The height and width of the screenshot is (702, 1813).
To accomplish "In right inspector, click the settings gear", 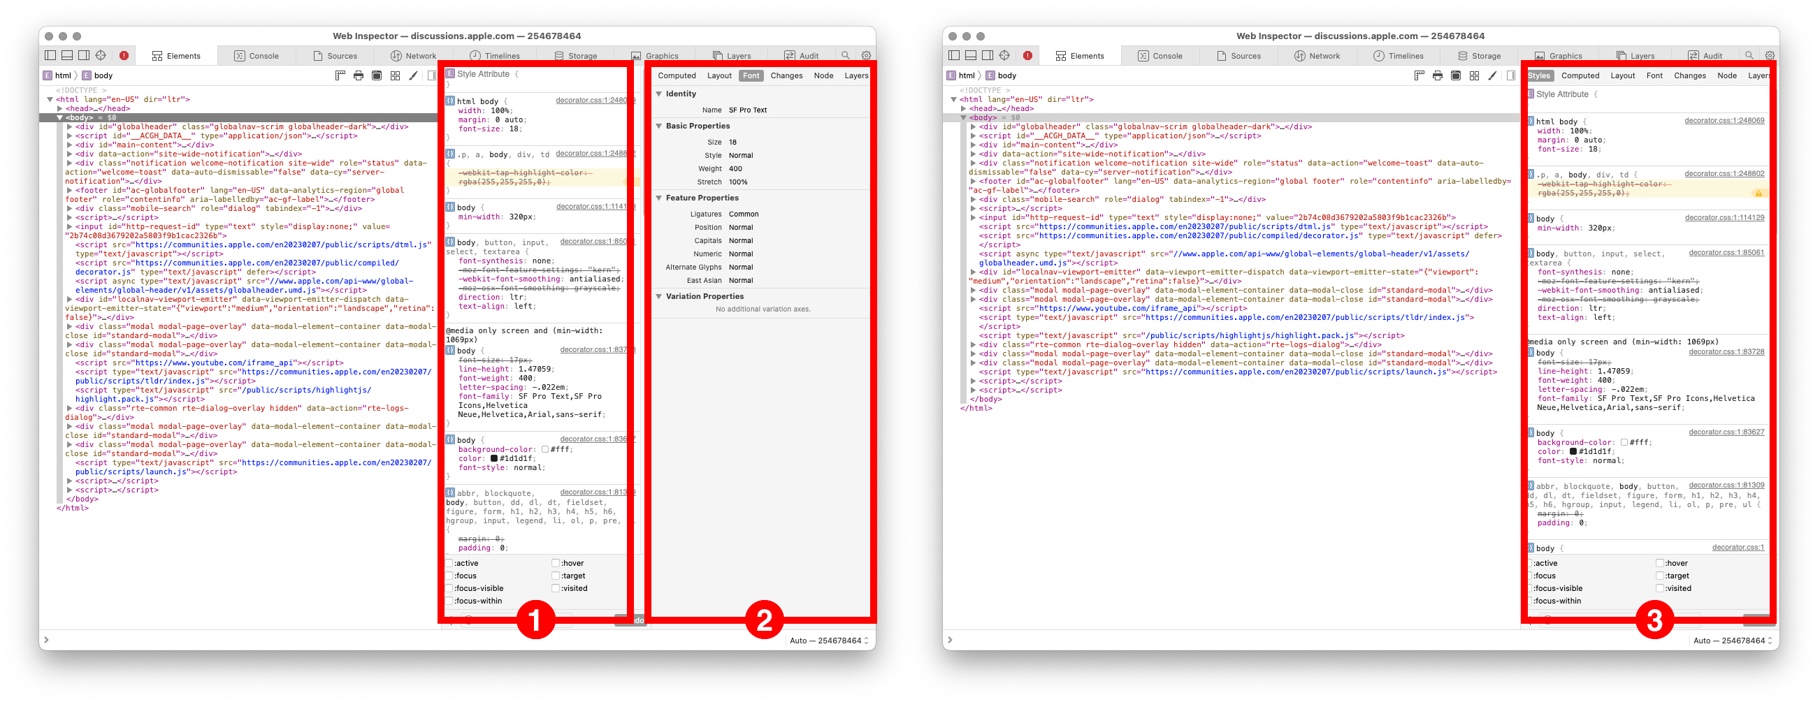I will (1770, 55).
